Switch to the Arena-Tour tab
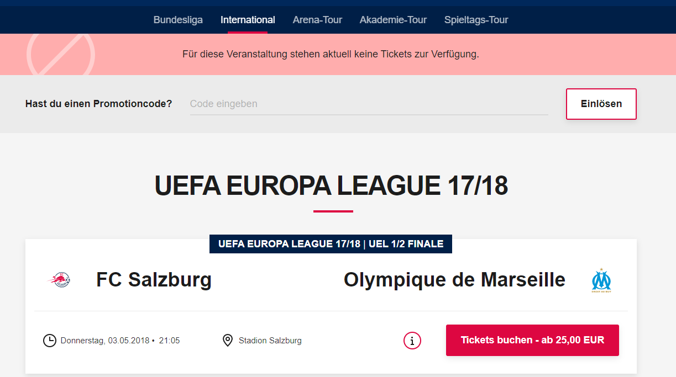 317,20
